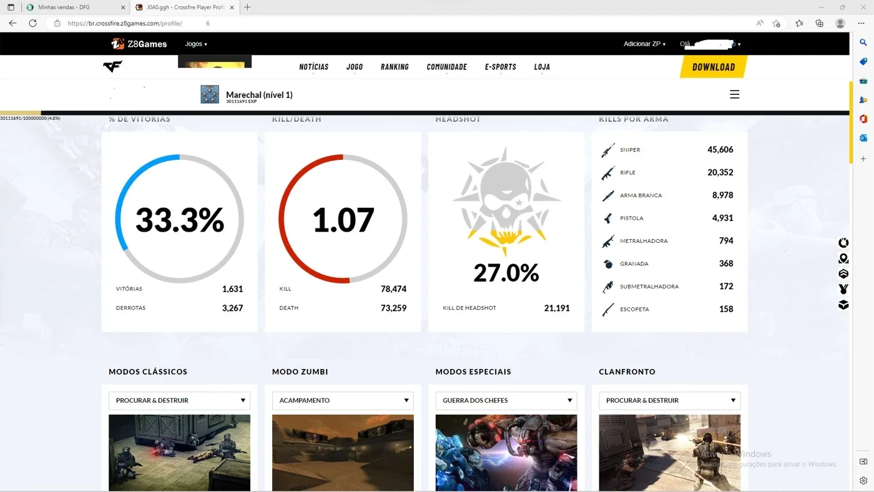
Task: Add this page to favorites
Action: (776, 23)
